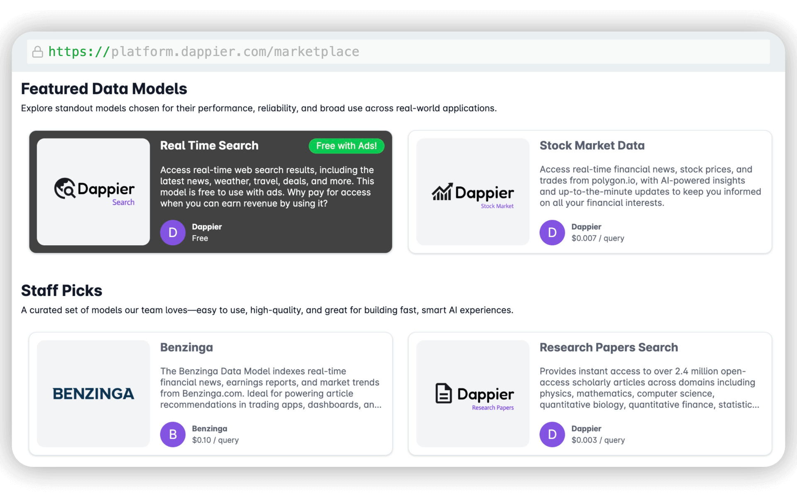Click the B avatar on the Benzinga card
The image size is (797, 498).
point(173,434)
